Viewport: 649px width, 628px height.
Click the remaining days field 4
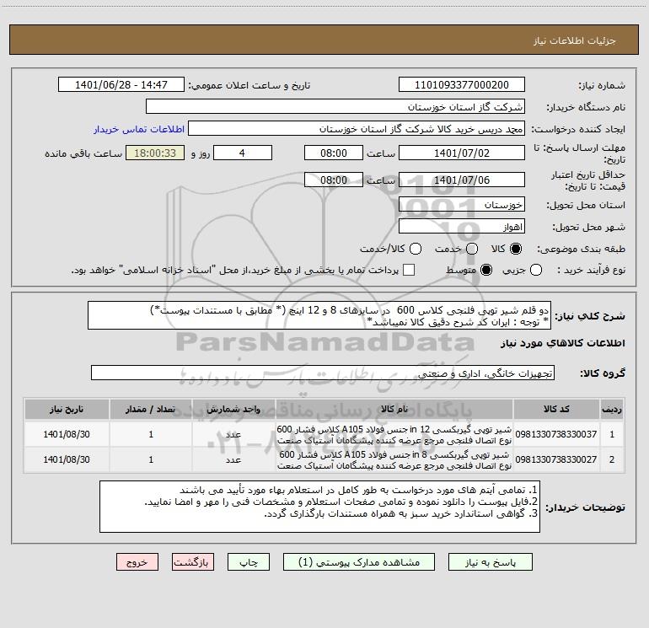(243, 153)
